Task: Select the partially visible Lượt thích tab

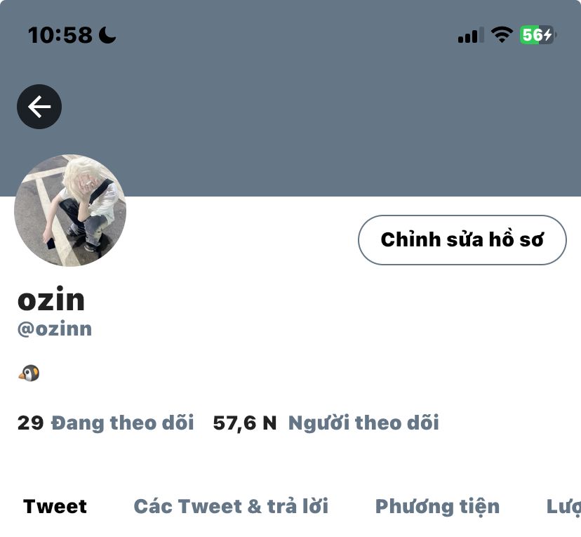Action: [x=563, y=507]
